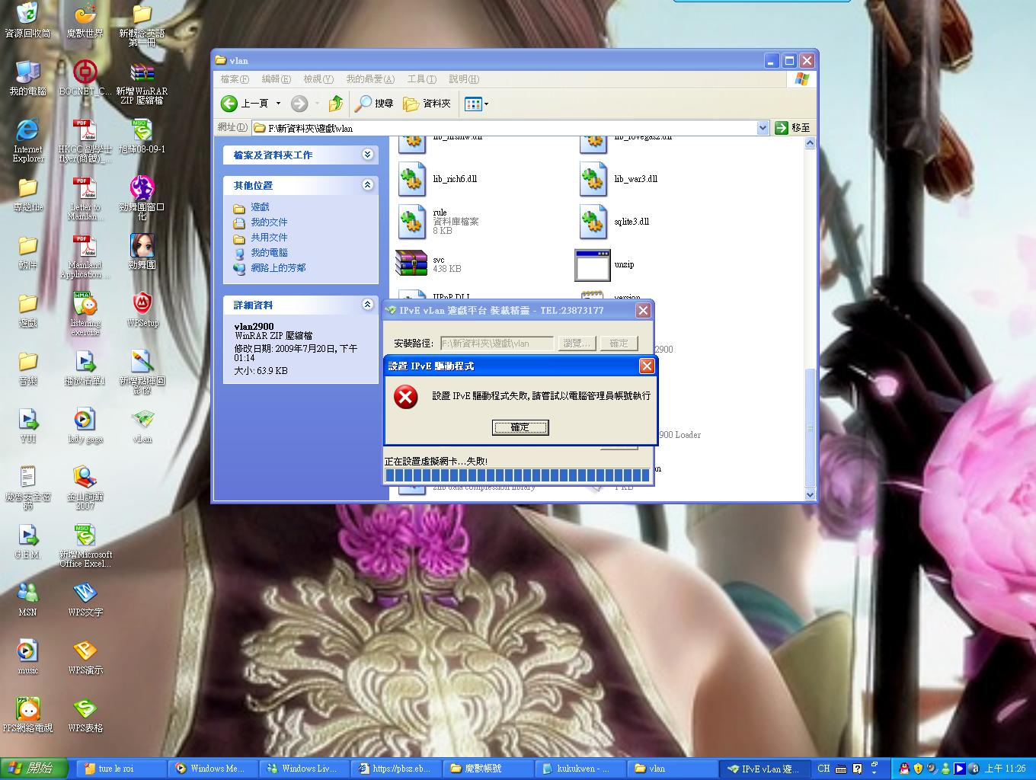
Task: Collapse the 詳細資料 panel
Action: click(367, 305)
